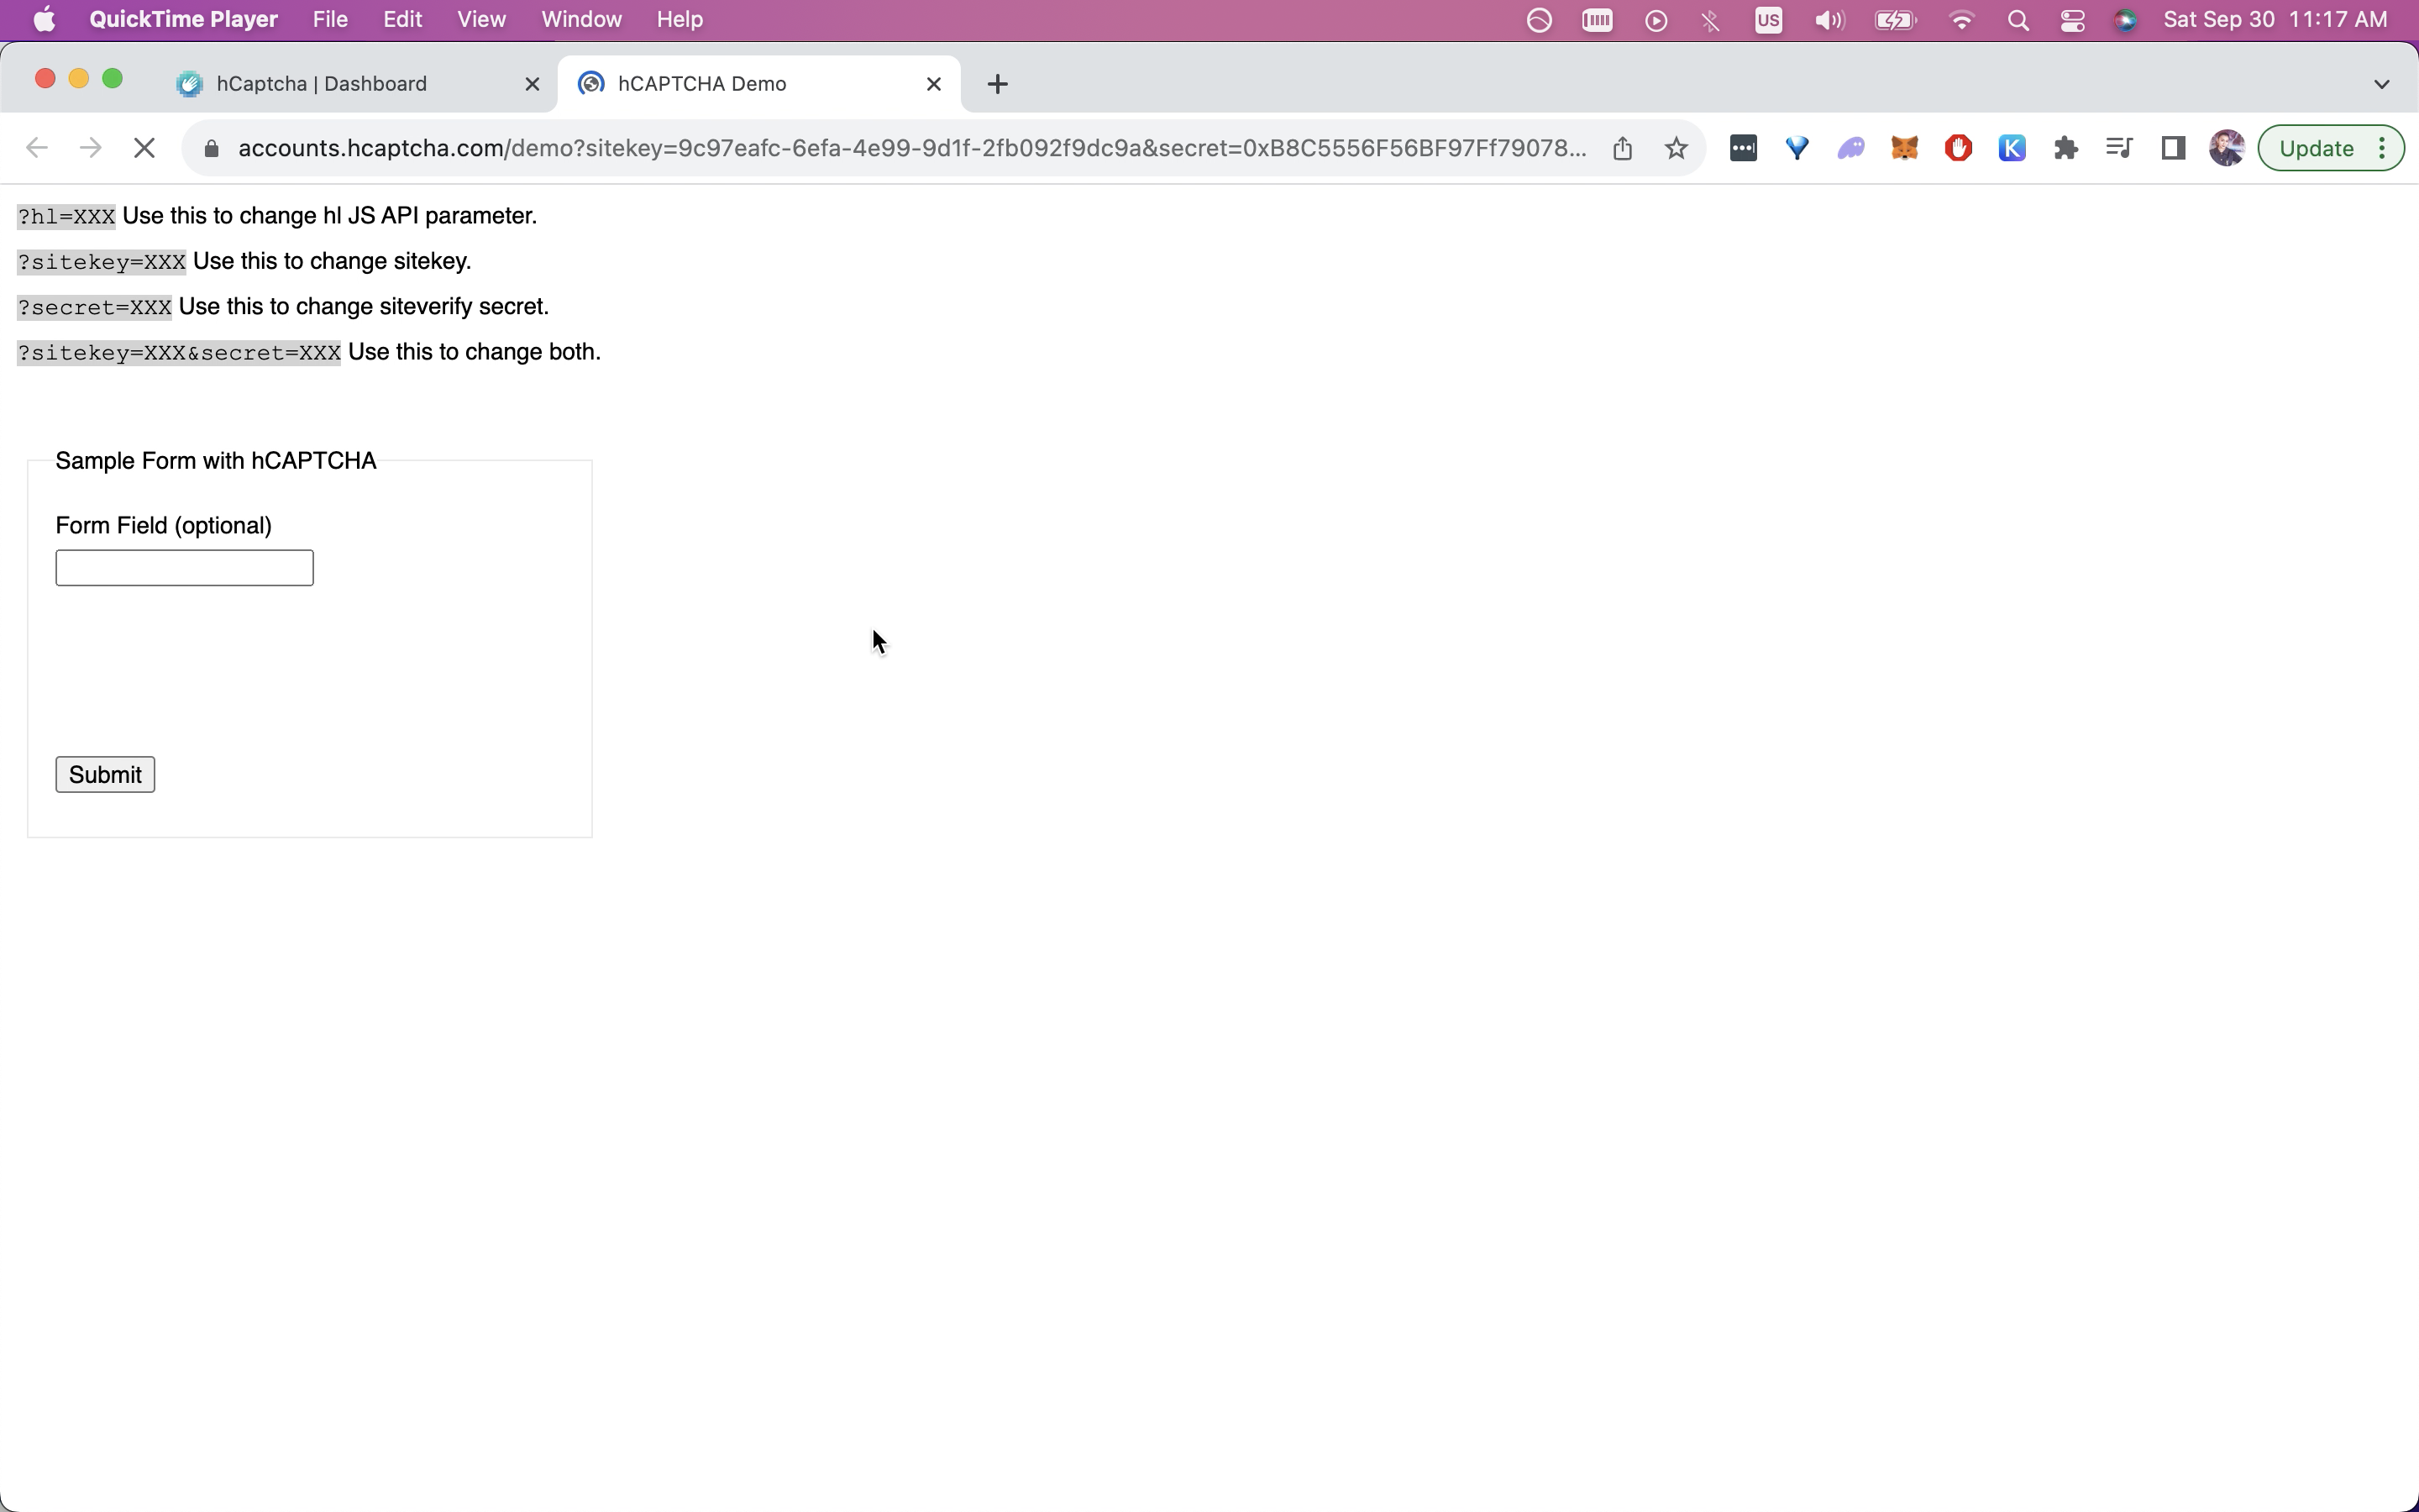
Task: Open the blue K extension
Action: (2011, 148)
